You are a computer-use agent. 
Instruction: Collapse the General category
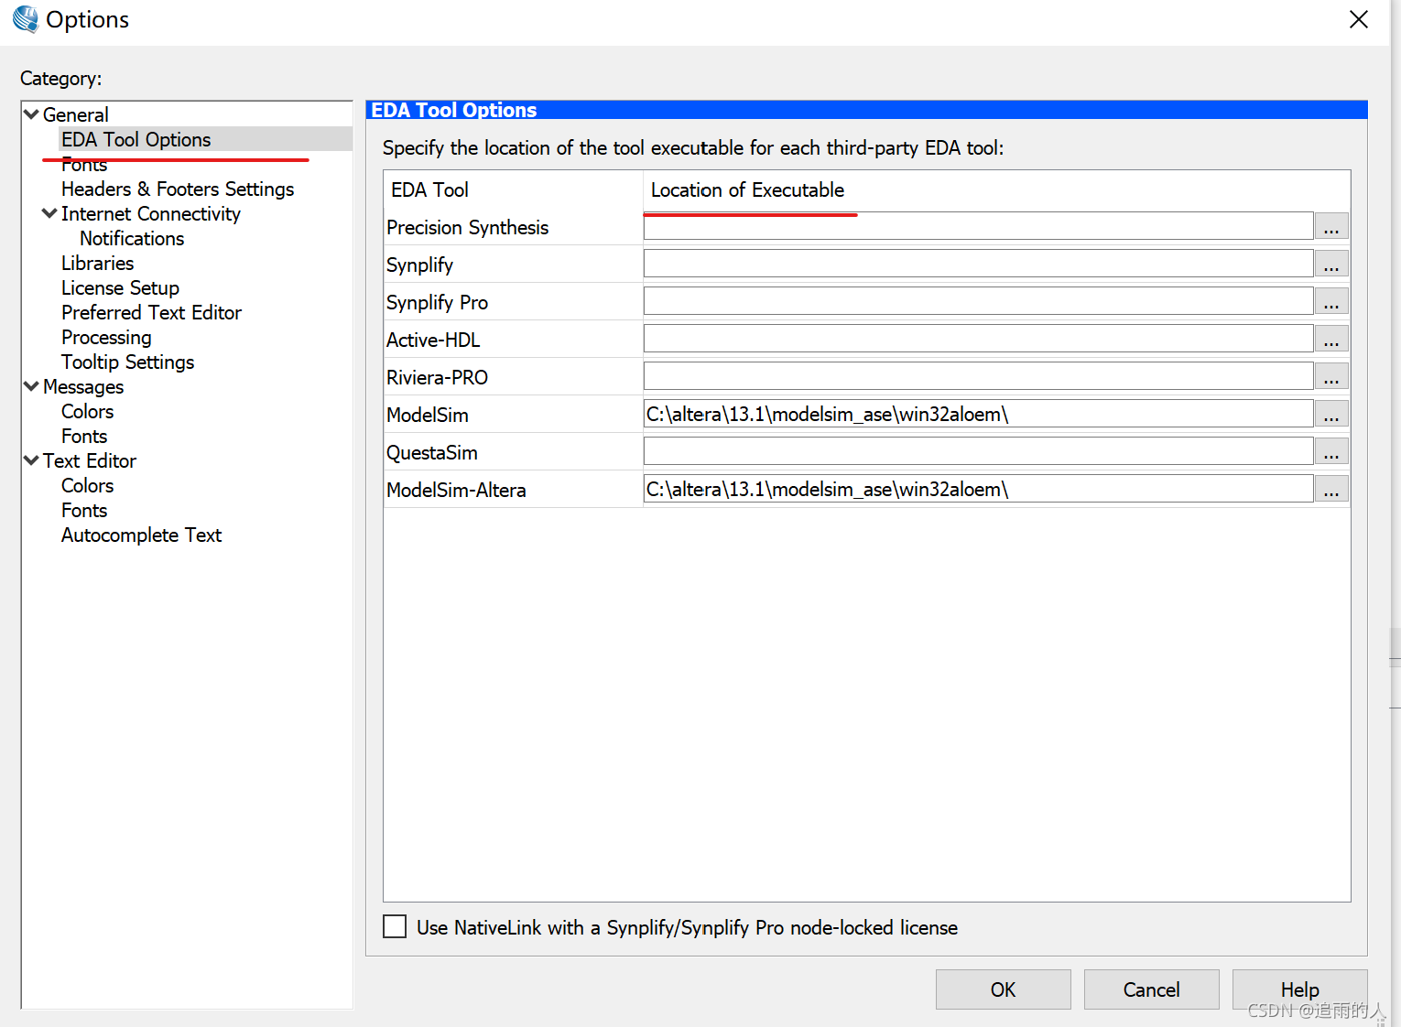[x=31, y=114]
